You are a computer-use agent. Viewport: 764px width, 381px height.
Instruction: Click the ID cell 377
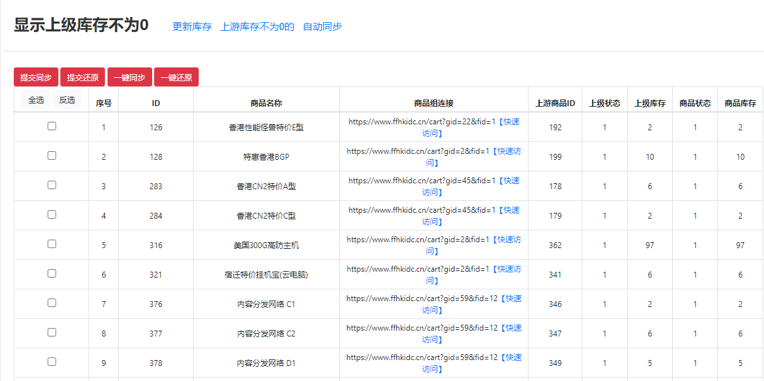(x=156, y=334)
